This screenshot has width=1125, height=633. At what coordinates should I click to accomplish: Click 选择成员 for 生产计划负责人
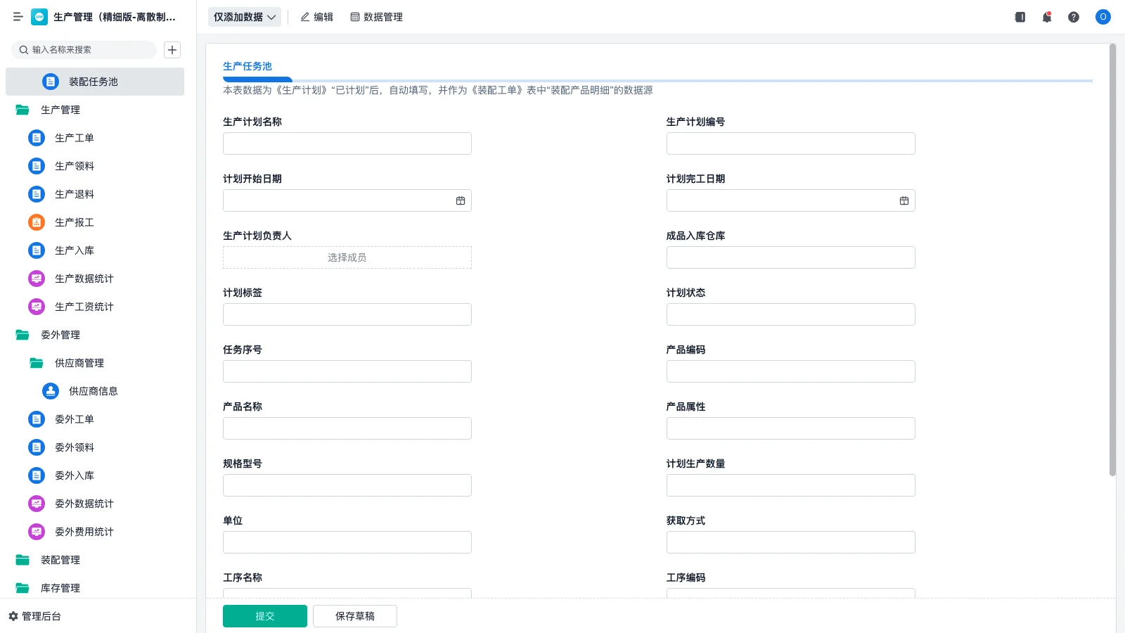tap(347, 257)
